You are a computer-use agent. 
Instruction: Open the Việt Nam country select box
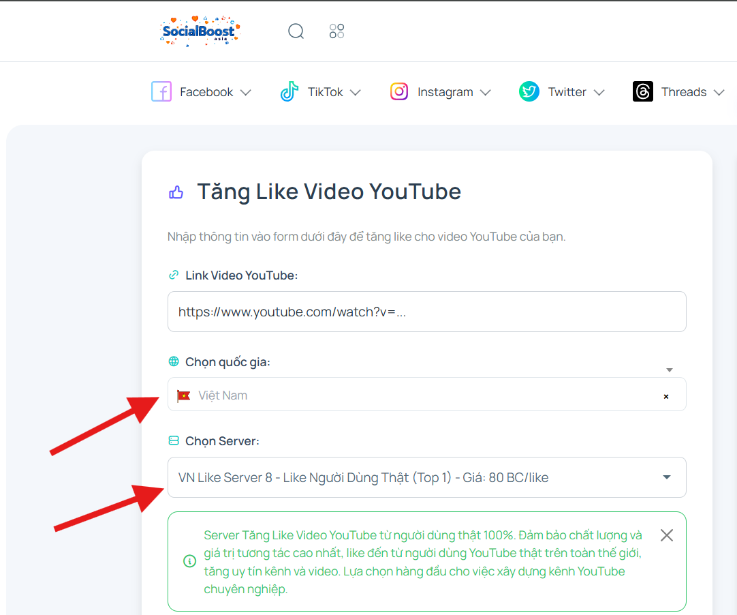coord(427,394)
